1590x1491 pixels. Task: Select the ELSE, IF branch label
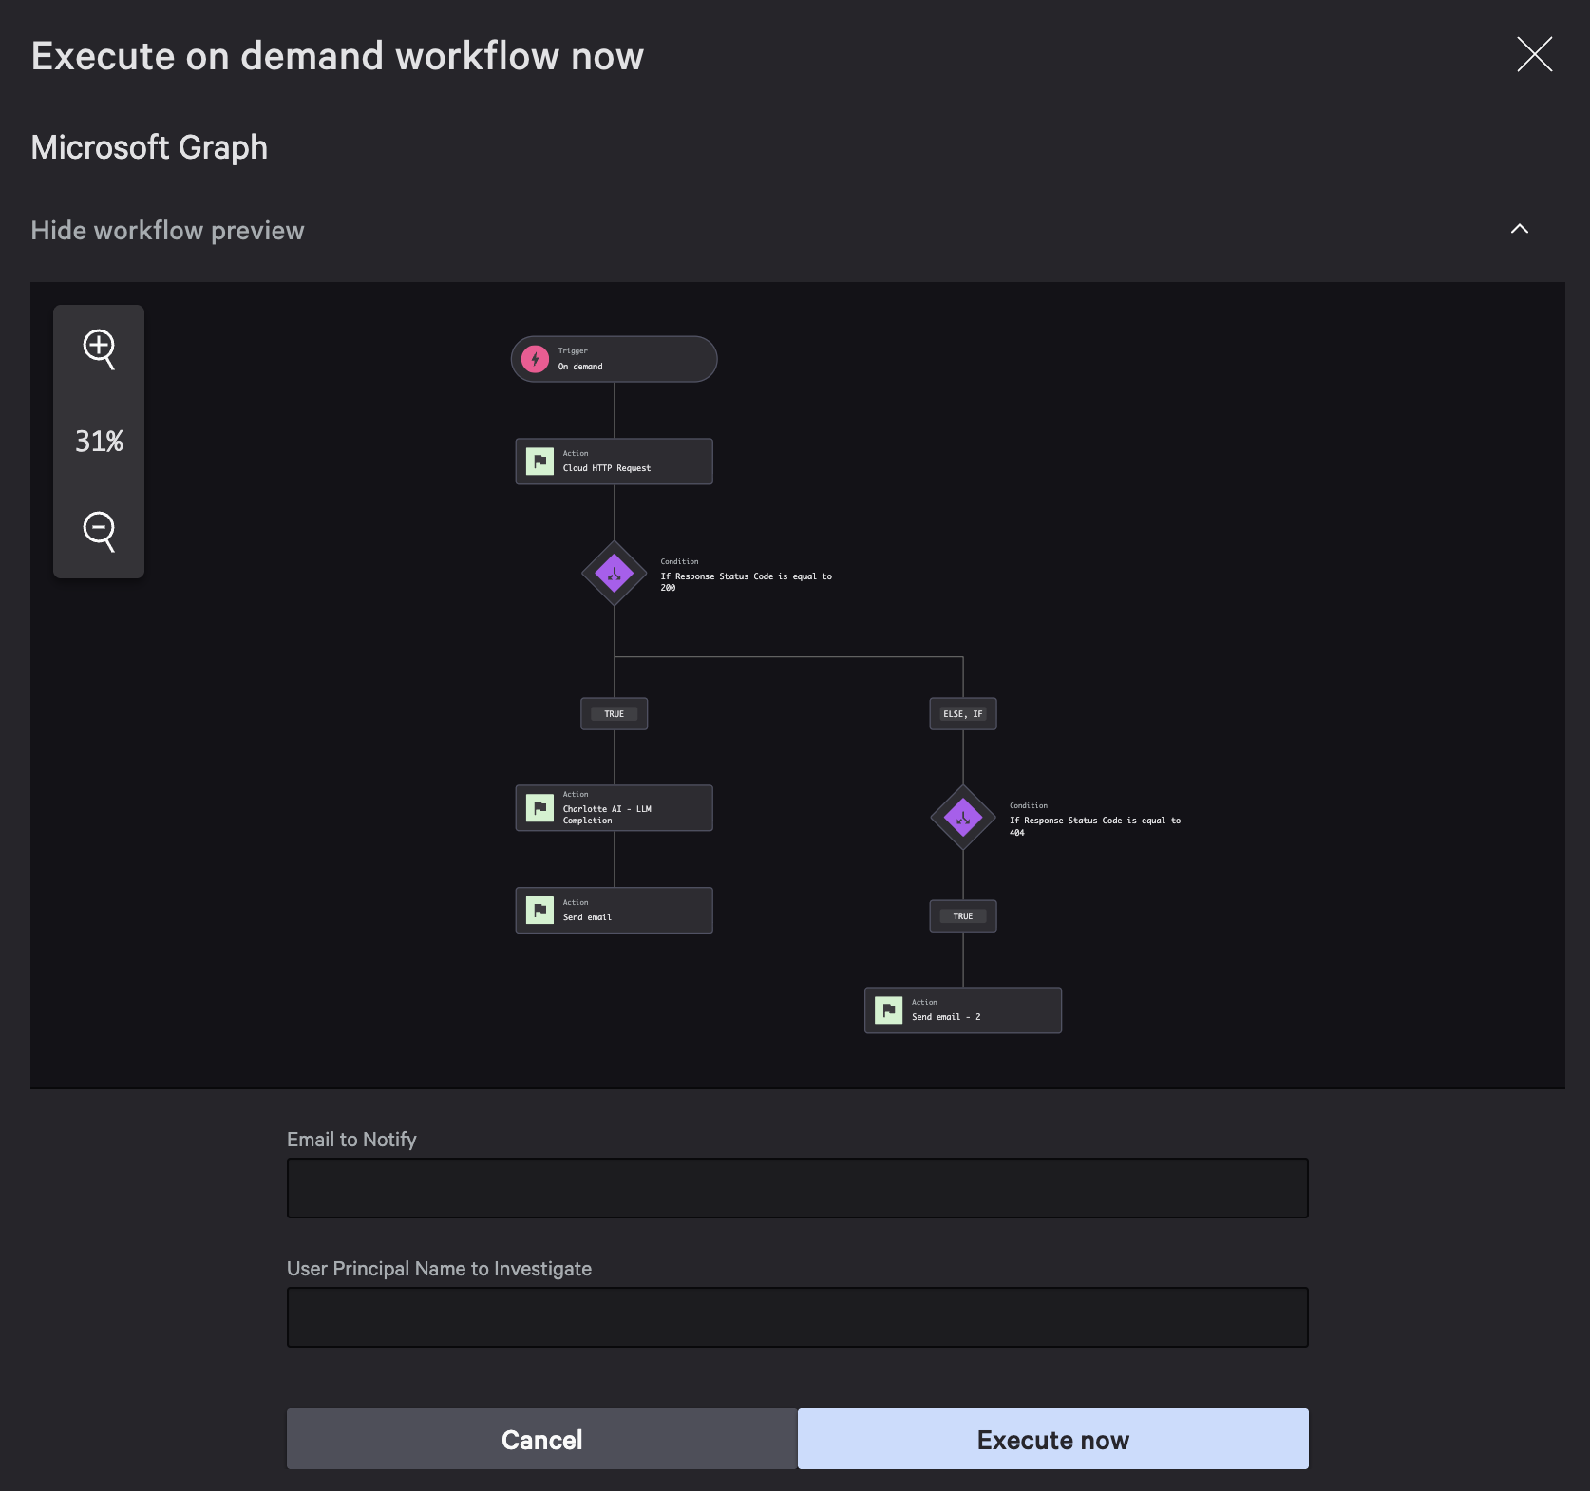coord(962,713)
